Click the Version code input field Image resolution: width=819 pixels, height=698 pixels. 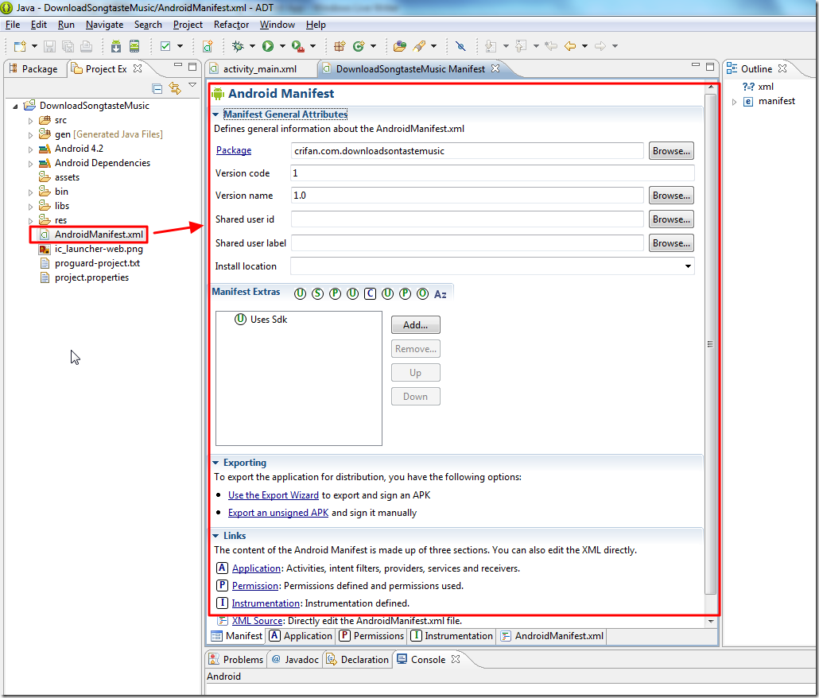point(492,173)
